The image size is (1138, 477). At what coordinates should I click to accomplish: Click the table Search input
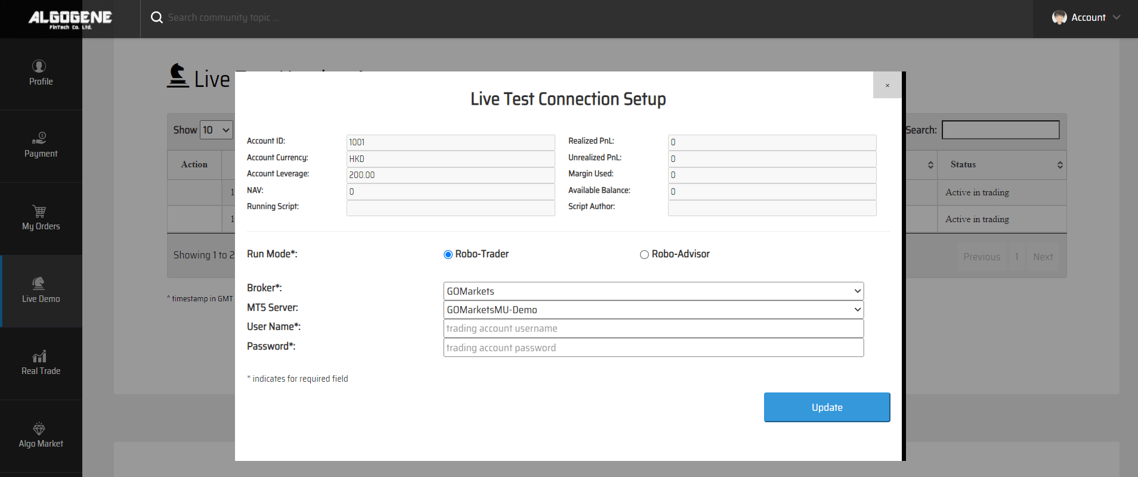[1001, 130]
